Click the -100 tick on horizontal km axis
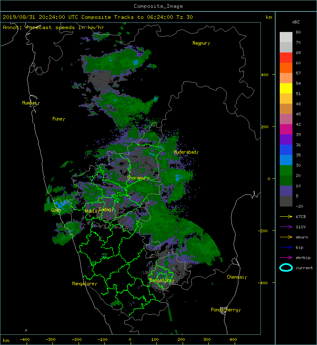Viewport: 317px width, 345px height. pyautogui.click(x=103, y=340)
